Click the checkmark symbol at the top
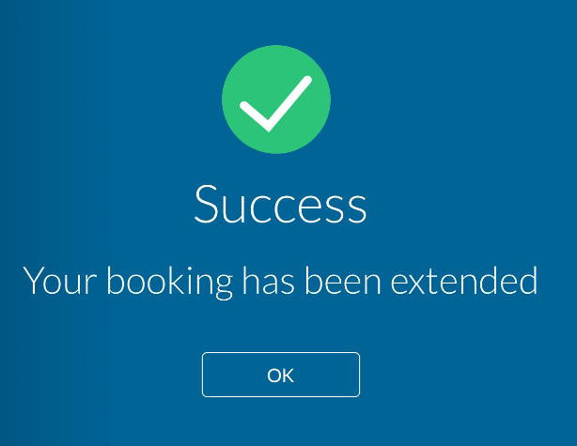 tap(275, 103)
